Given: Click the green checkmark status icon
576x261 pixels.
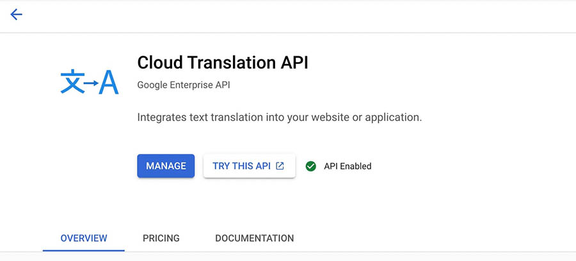Looking at the screenshot, I should click(x=311, y=166).
